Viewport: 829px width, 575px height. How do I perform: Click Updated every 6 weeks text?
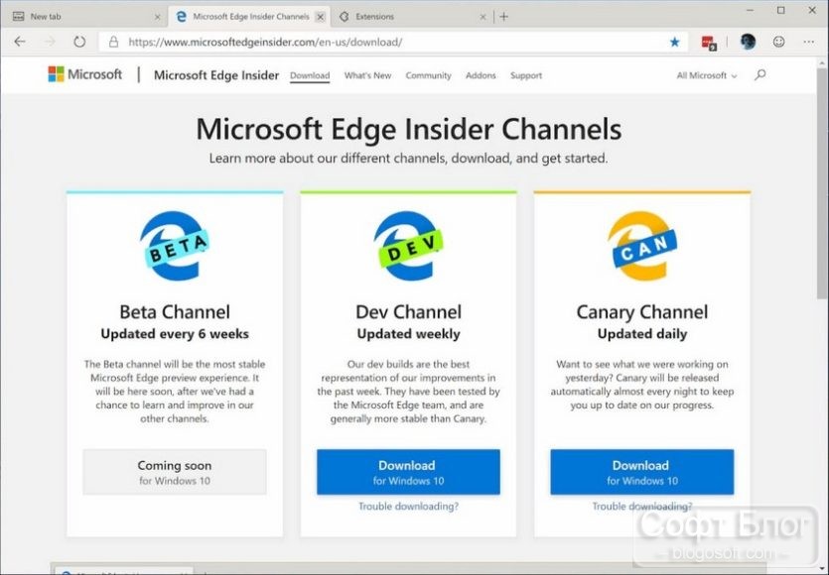point(175,334)
